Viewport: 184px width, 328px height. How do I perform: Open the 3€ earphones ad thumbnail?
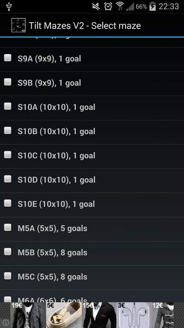(134, 315)
